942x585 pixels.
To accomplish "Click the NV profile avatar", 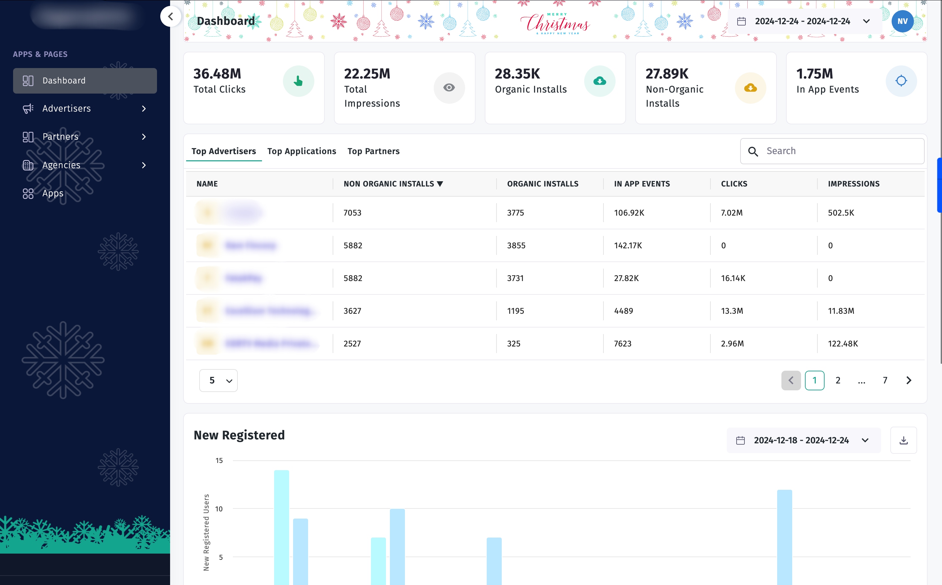I will click(x=902, y=21).
